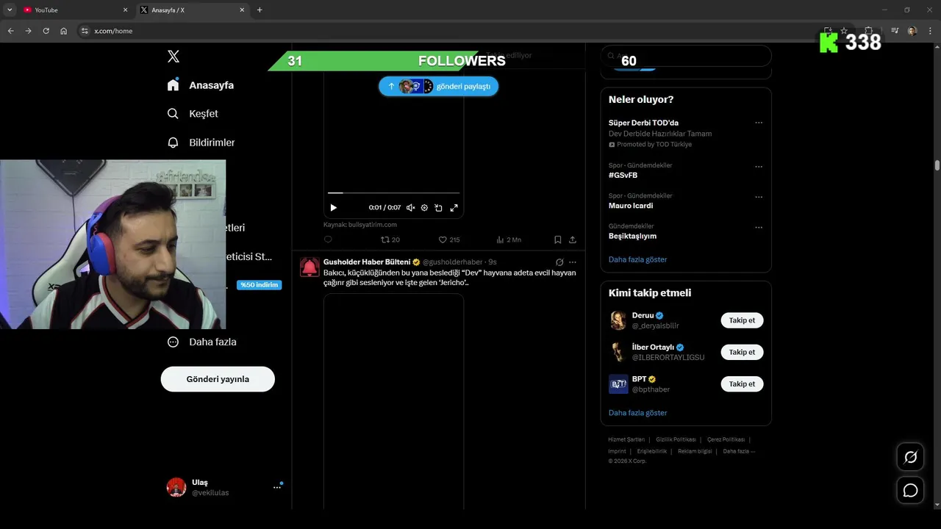
Task: Open the #GSvFB trending topic
Action: click(x=623, y=176)
